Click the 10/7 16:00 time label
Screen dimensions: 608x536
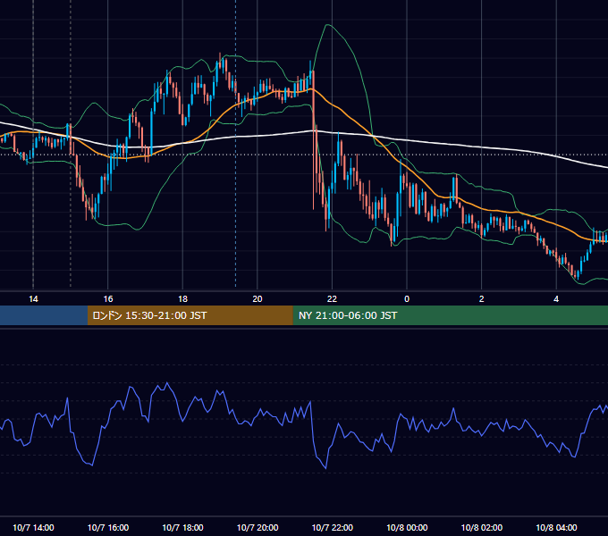(108, 527)
